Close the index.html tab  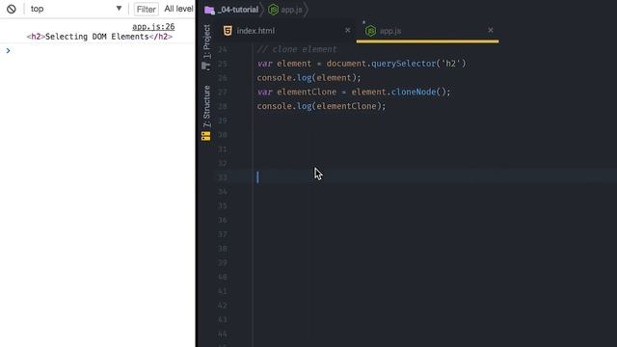[x=347, y=30]
